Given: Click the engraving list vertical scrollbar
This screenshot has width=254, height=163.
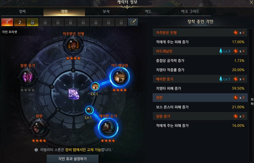Looking at the screenshot, I should [x=251, y=95].
